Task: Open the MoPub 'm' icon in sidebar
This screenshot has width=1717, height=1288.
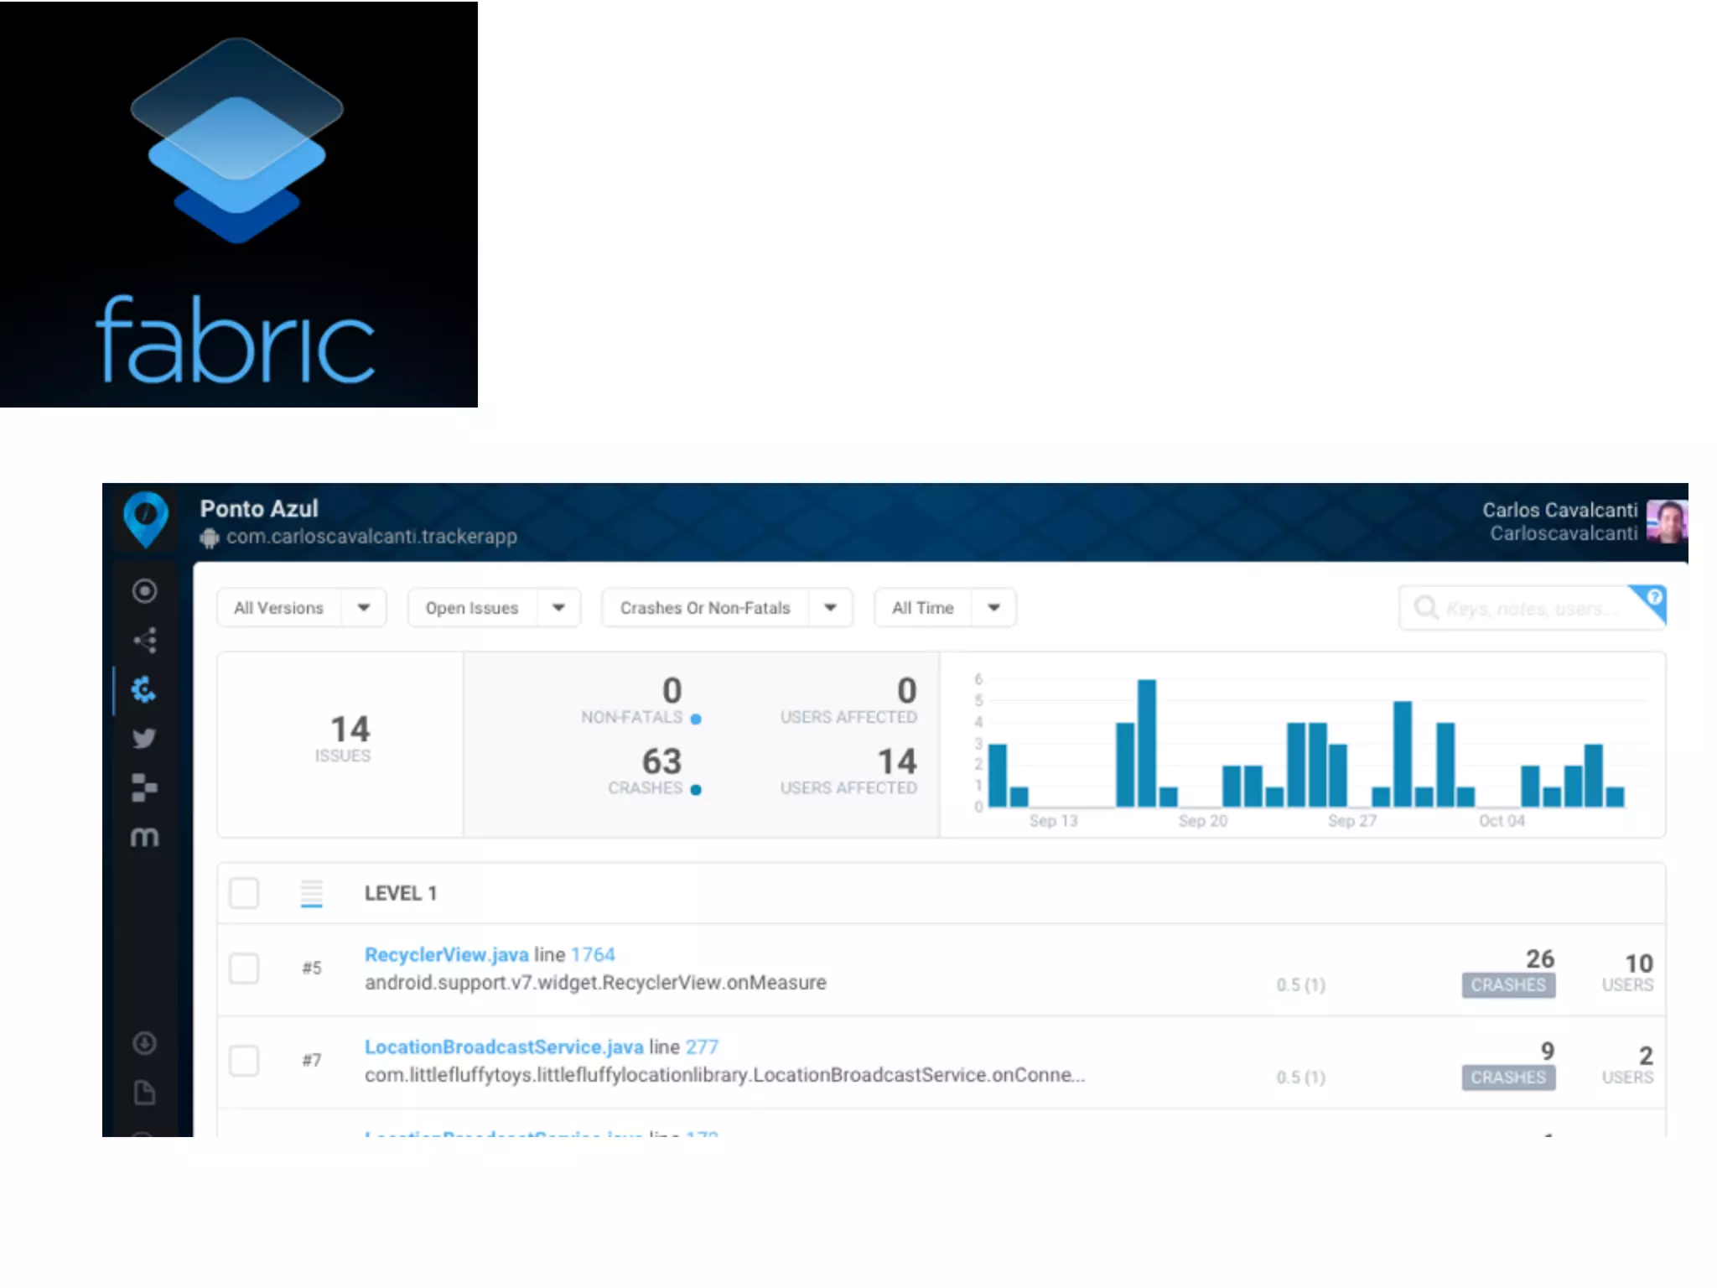Action: 144,837
